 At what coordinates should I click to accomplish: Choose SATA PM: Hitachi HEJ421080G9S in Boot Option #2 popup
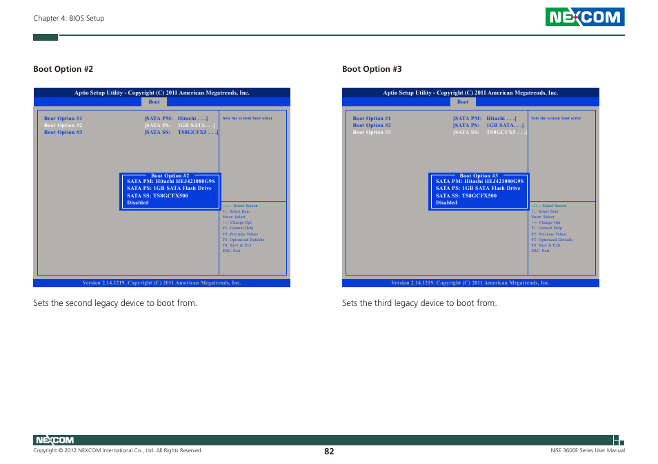click(x=171, y=182)
